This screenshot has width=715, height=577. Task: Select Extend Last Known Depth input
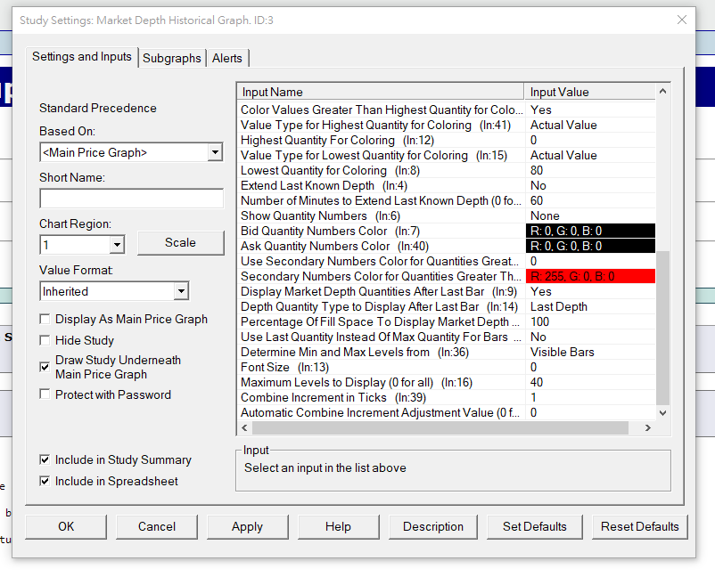447,185
